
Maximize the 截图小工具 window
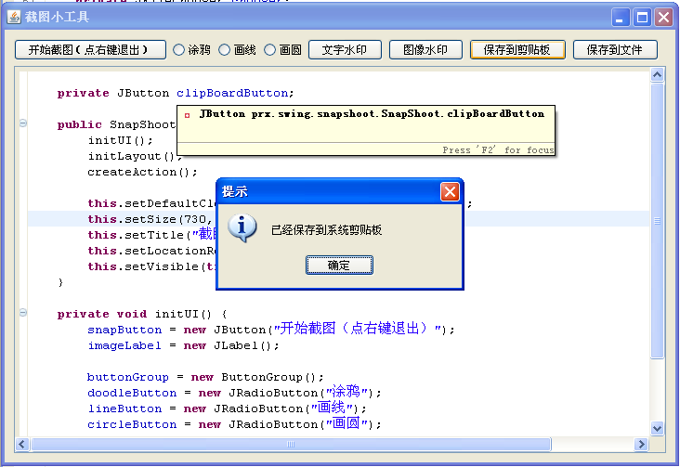pos(642,18)
